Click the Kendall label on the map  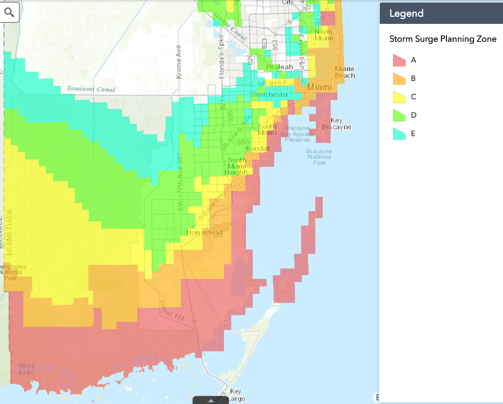(258, 149)
